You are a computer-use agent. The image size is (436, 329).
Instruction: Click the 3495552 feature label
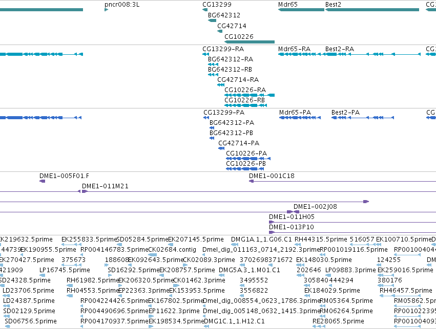(254, 281)
